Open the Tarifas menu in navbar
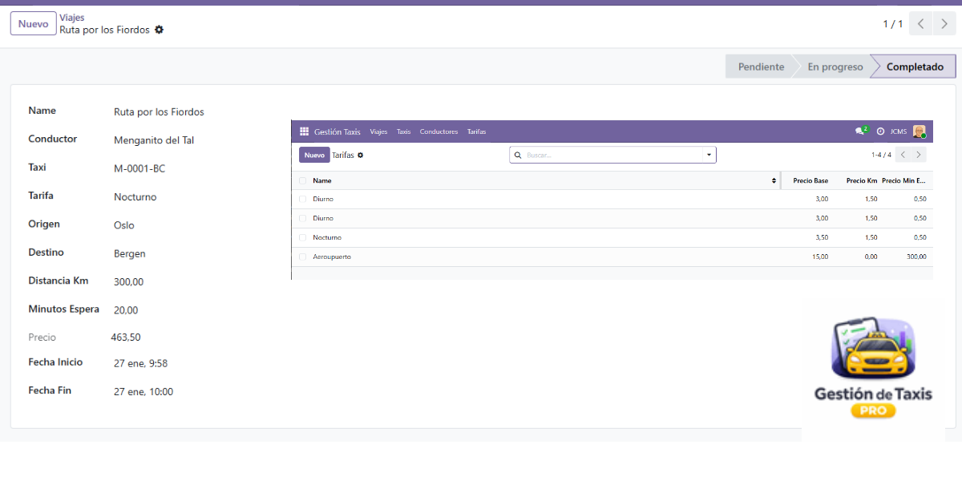962x481 pixels. click(x=476, y=131)
